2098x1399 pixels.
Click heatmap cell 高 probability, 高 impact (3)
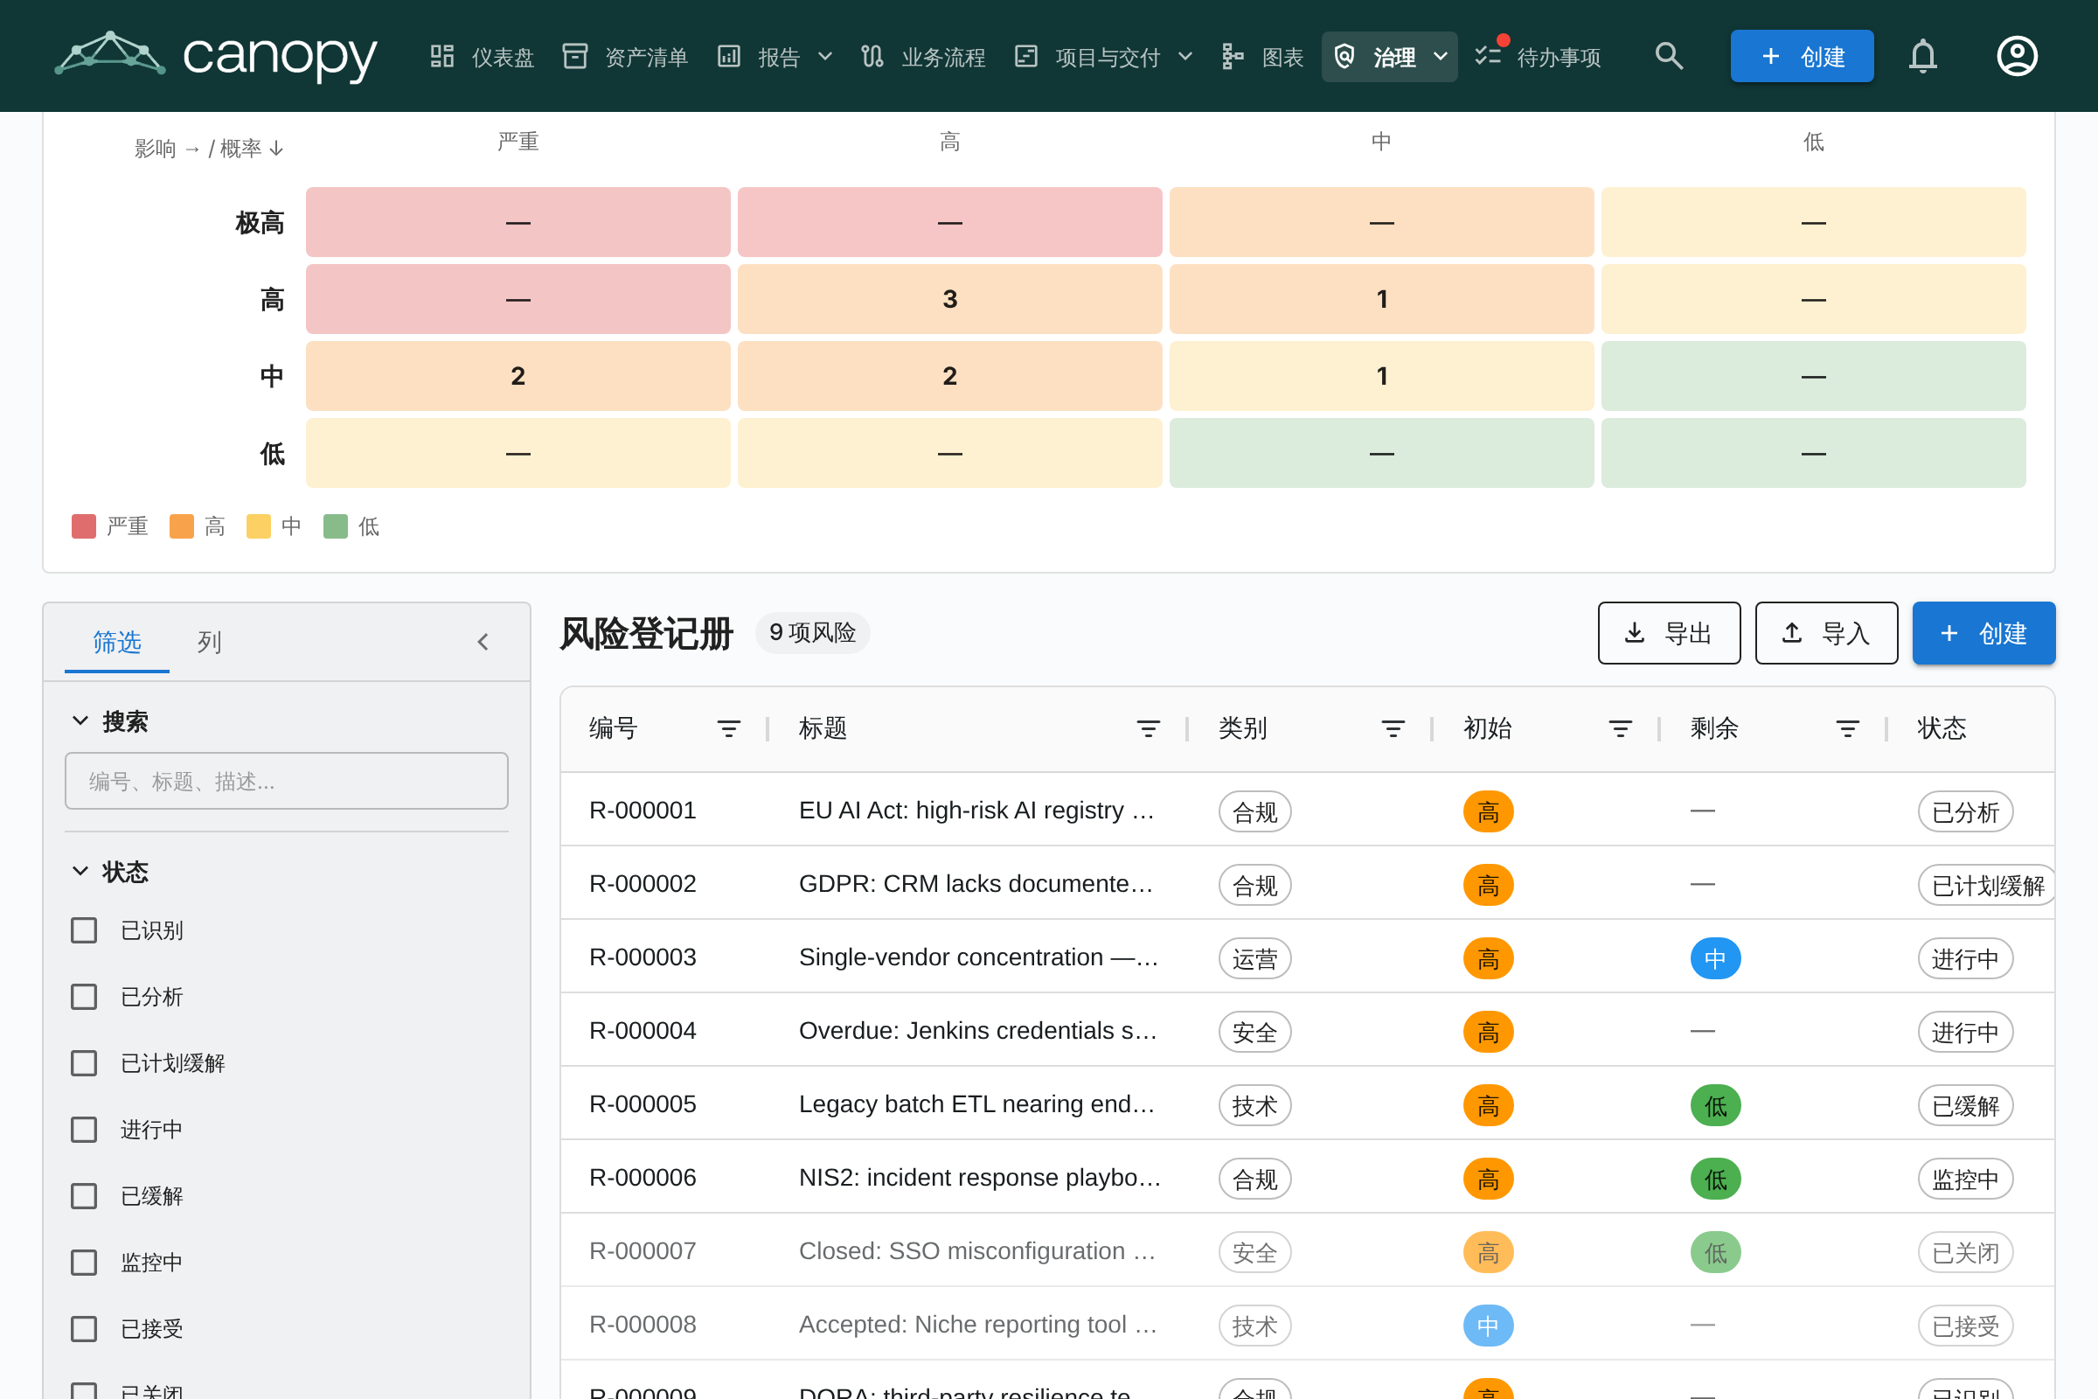950,299
